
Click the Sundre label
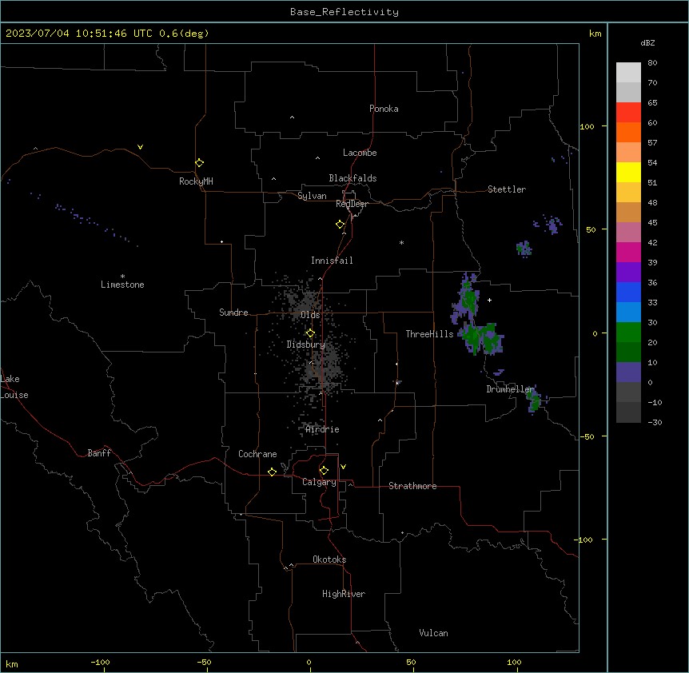(233, 313)
